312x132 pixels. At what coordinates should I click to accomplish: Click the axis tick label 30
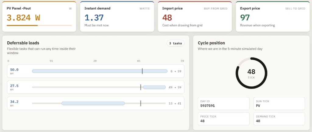pos(95,61)
